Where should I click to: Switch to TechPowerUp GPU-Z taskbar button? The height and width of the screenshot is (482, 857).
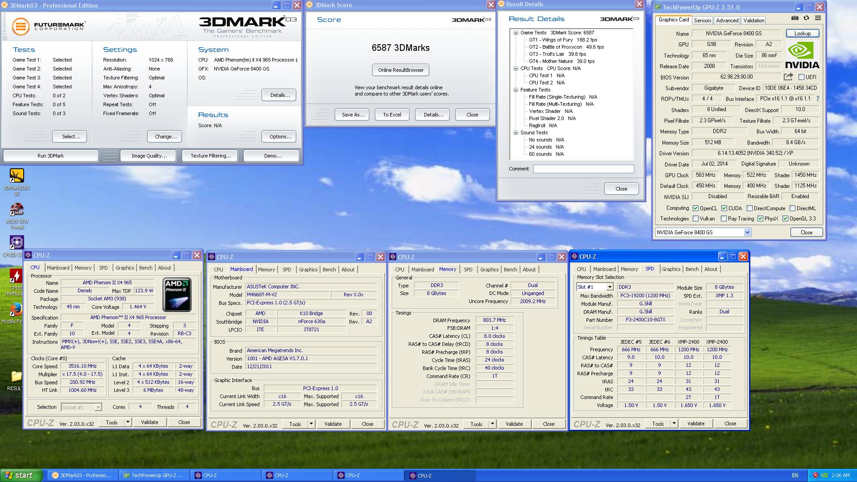(x=155, y=475)
